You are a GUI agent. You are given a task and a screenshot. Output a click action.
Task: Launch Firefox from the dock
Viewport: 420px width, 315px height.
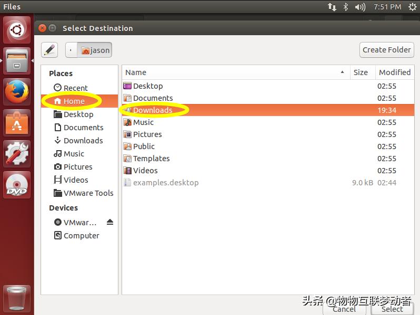pos(17,92)
